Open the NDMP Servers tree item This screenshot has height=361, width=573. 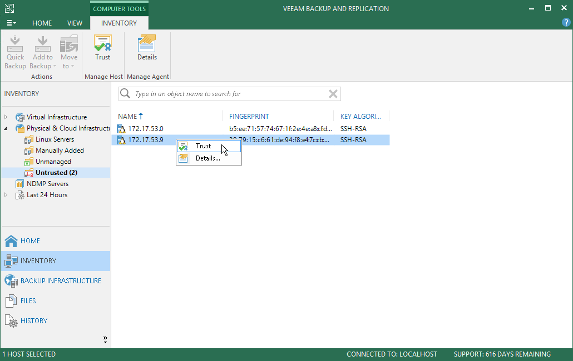[47, 184]
